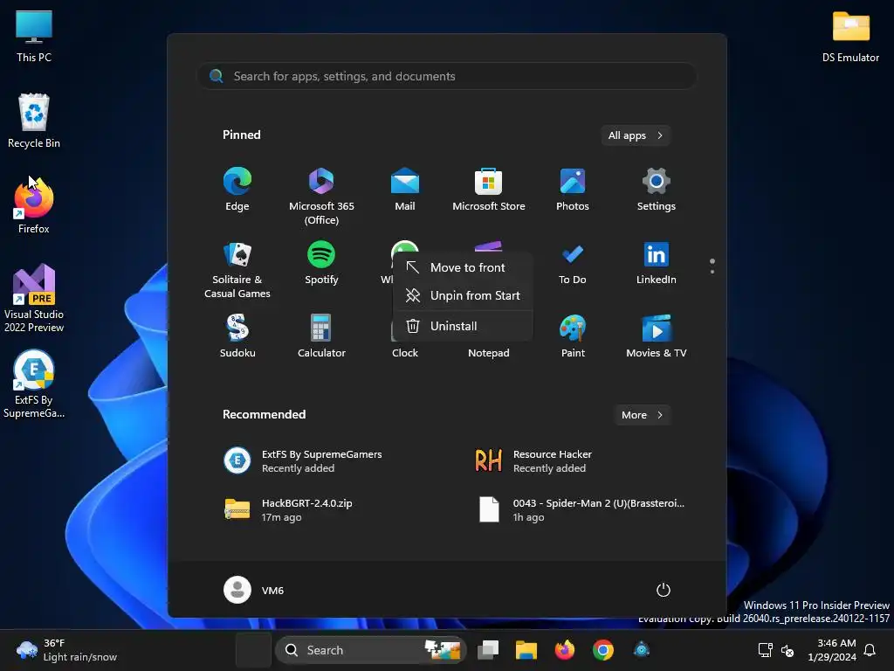
Task: Open the Edge pinned app
Action: click(x=237, y=190)
